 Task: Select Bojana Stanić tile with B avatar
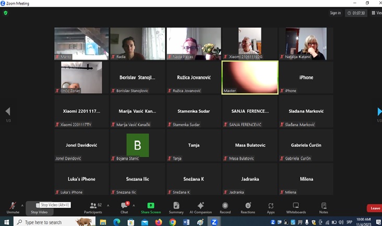pos(138,145)
